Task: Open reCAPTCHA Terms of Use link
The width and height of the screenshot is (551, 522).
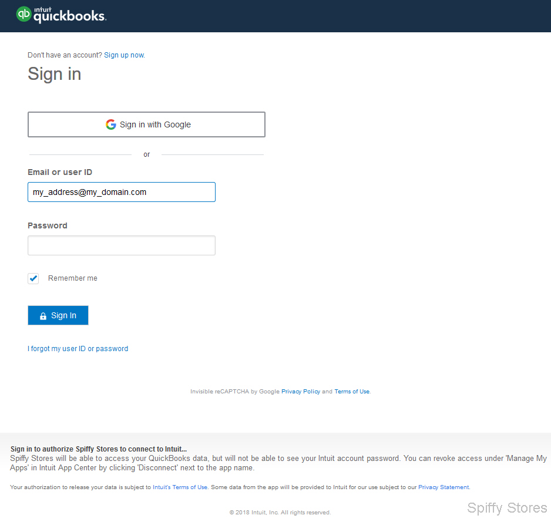Action: point(352,391)
